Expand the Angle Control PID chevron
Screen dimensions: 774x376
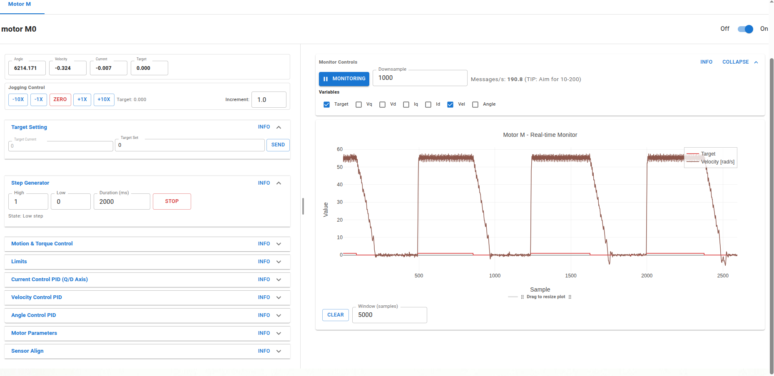(279, 315)
